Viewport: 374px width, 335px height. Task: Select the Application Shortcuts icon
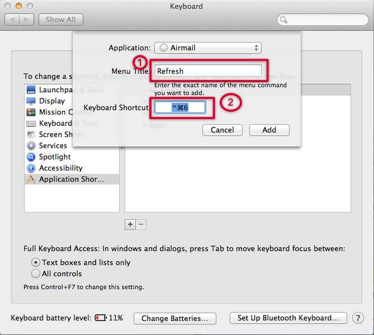click(31, 180)
